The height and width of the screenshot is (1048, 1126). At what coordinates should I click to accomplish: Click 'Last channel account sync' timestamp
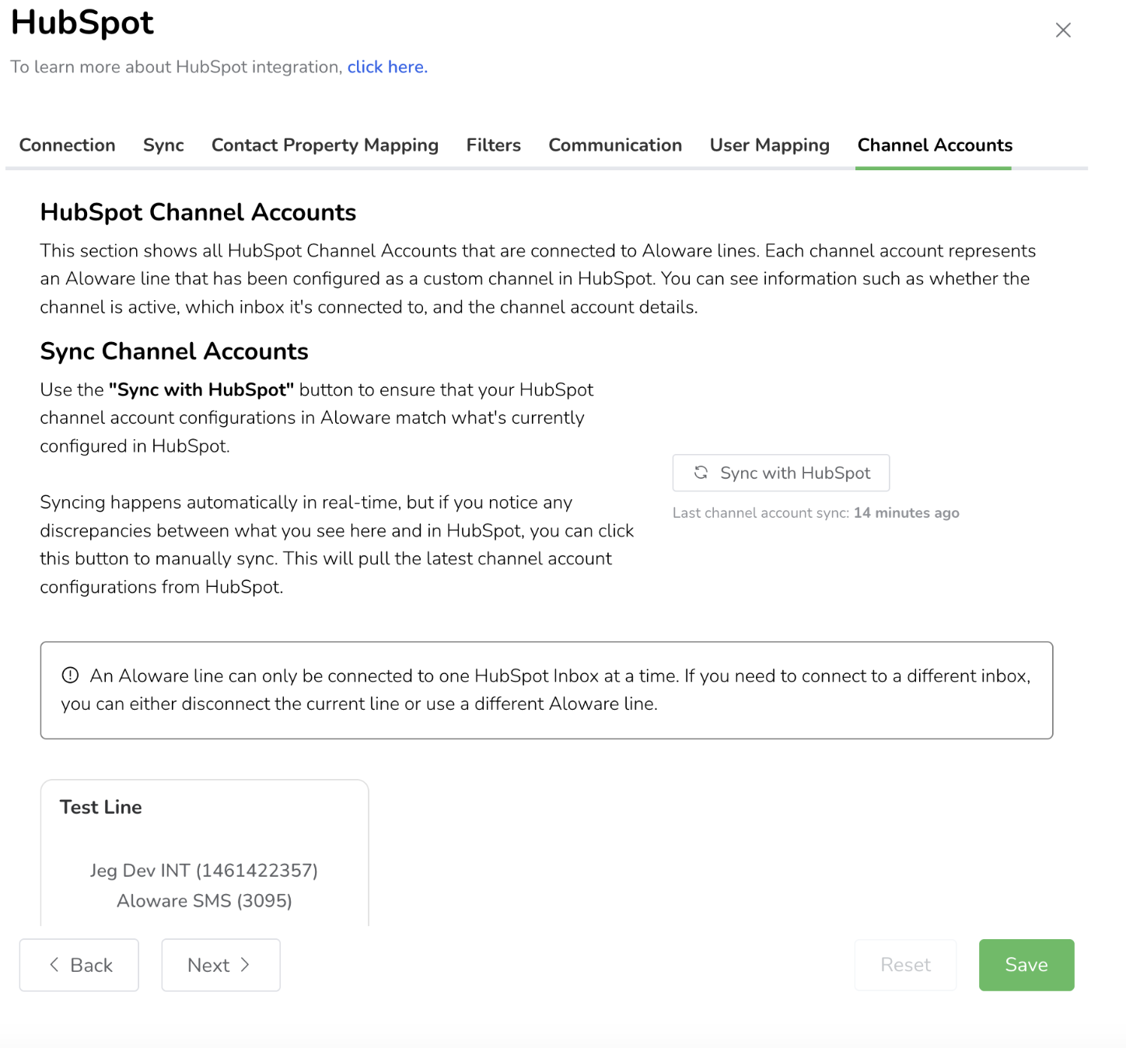(816, 513)
